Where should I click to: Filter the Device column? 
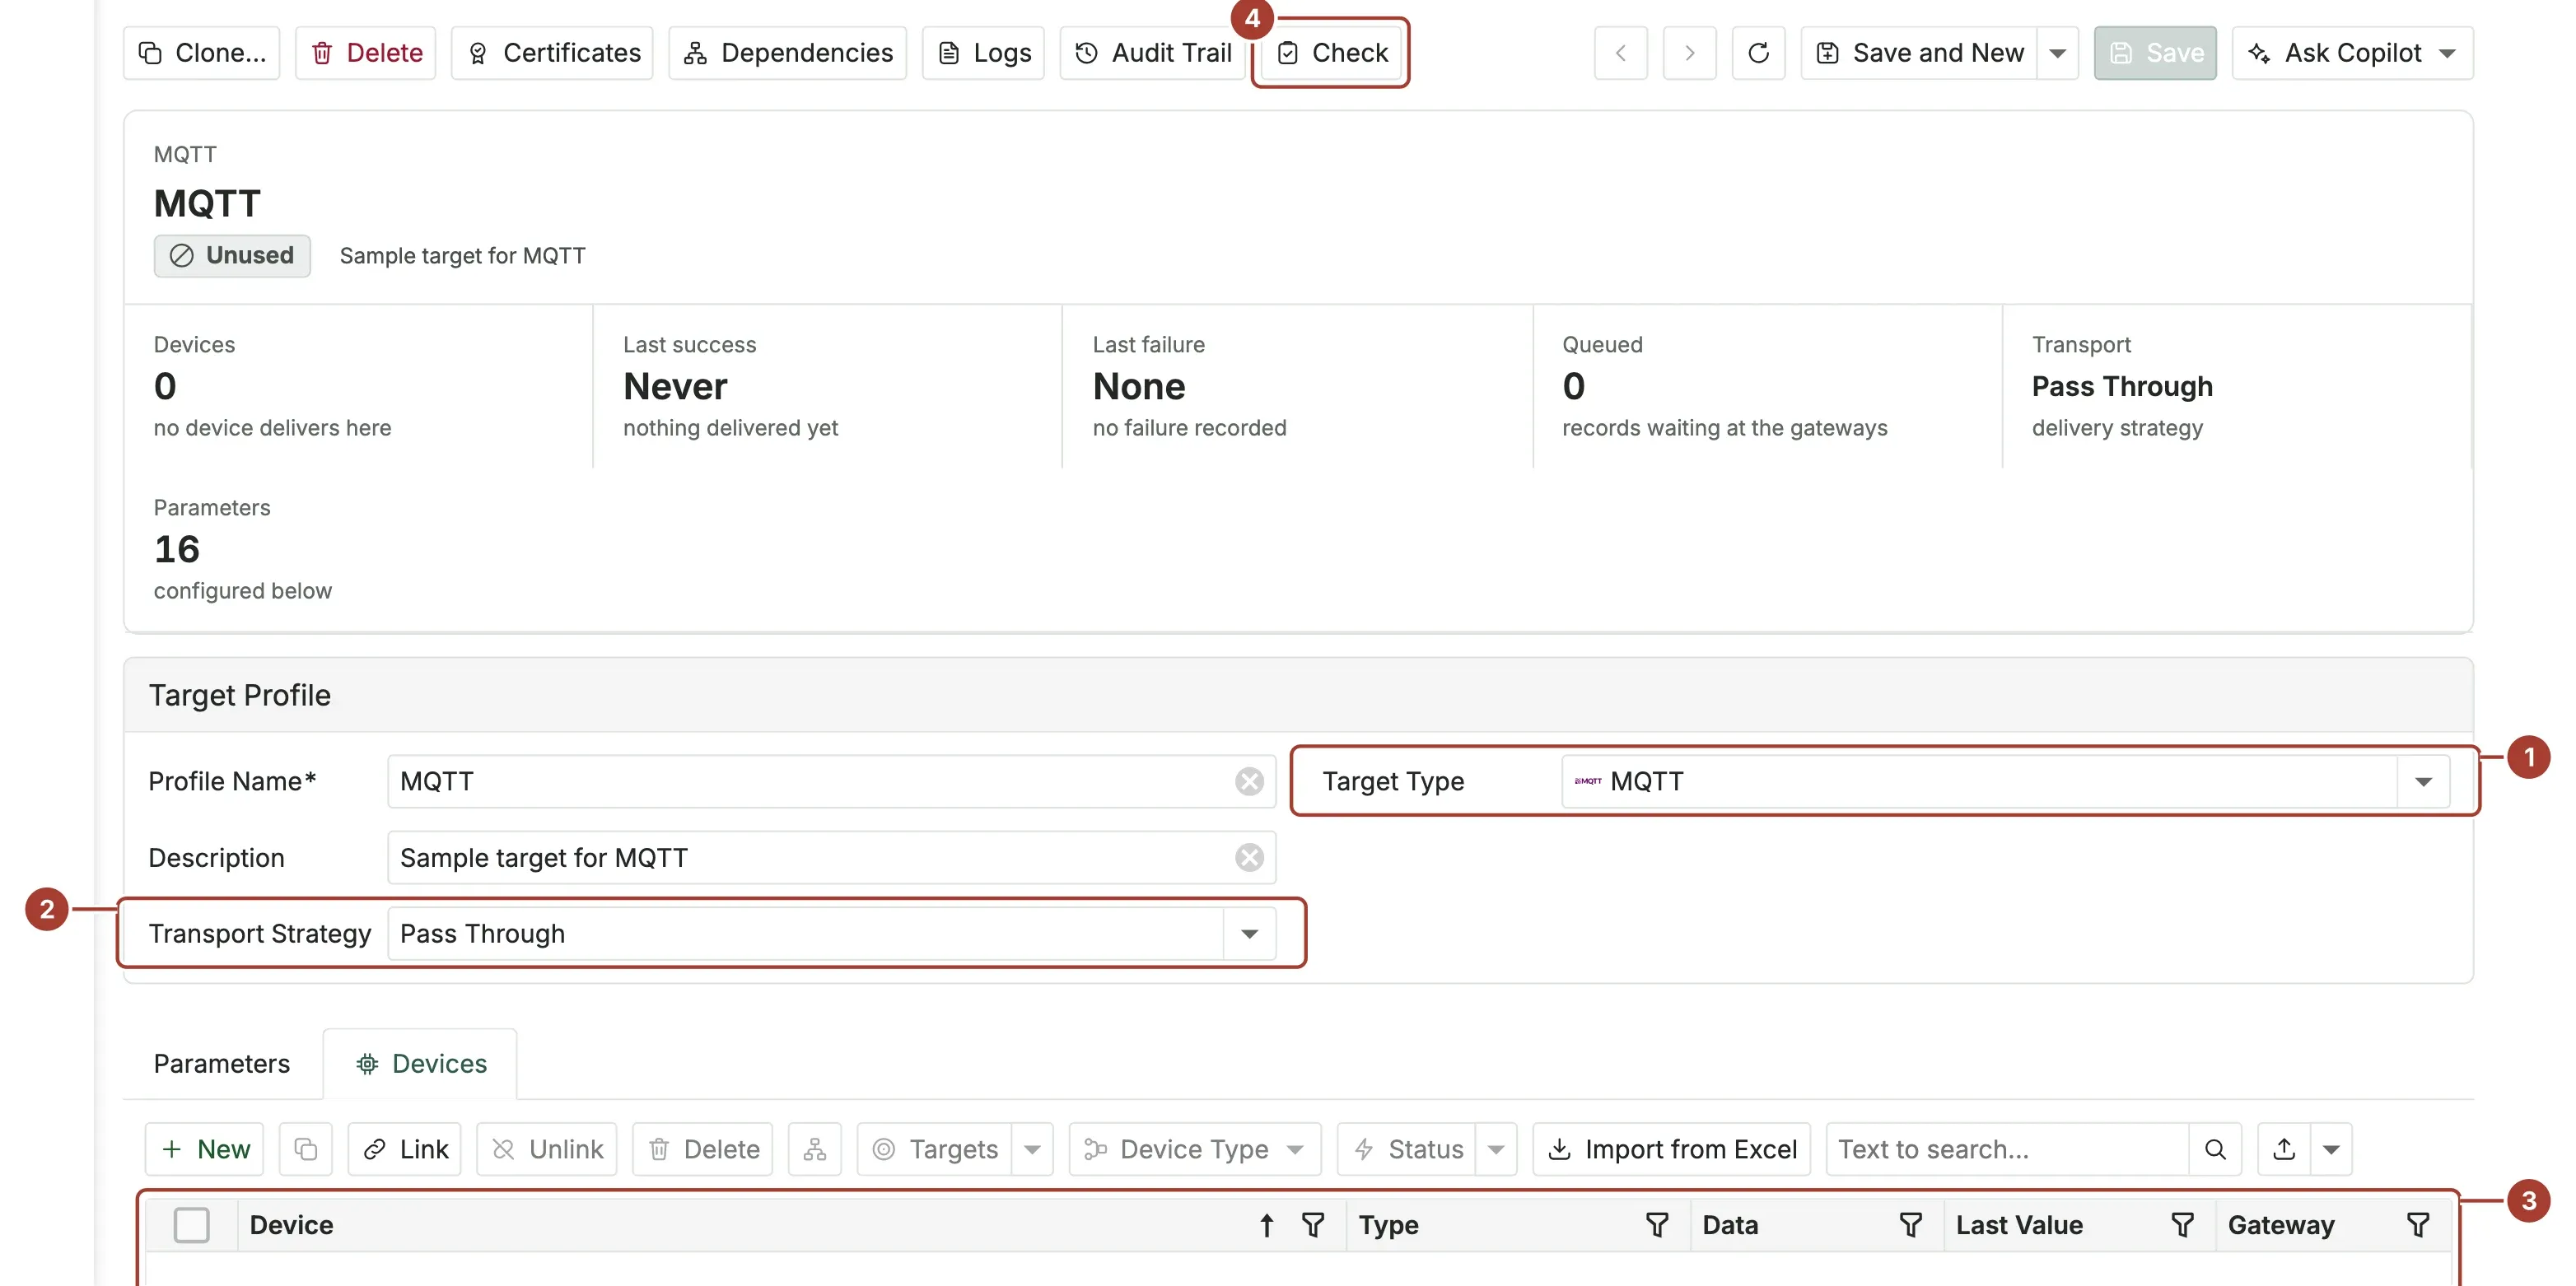[1313, 1225]
